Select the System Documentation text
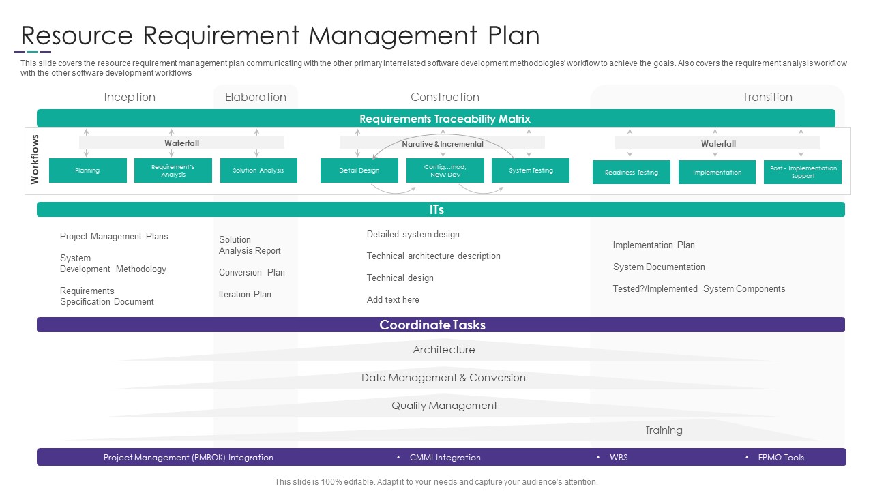 pyautogui.click(x=659, y=267)
